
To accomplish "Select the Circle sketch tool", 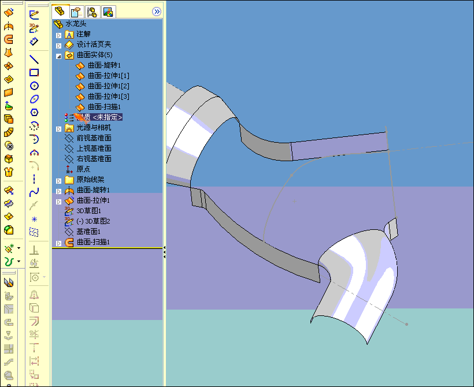I will coord(34,86).
